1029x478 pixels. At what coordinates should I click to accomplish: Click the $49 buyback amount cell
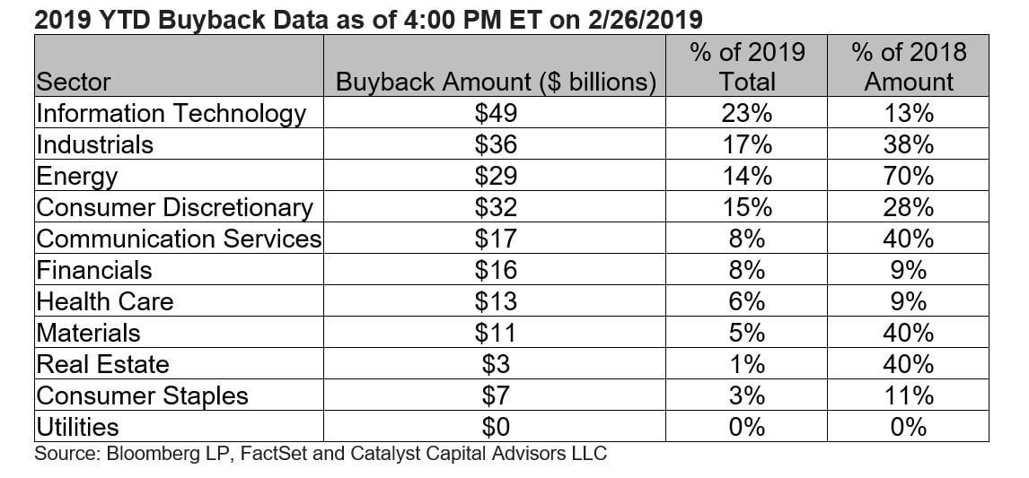point(496,114)
